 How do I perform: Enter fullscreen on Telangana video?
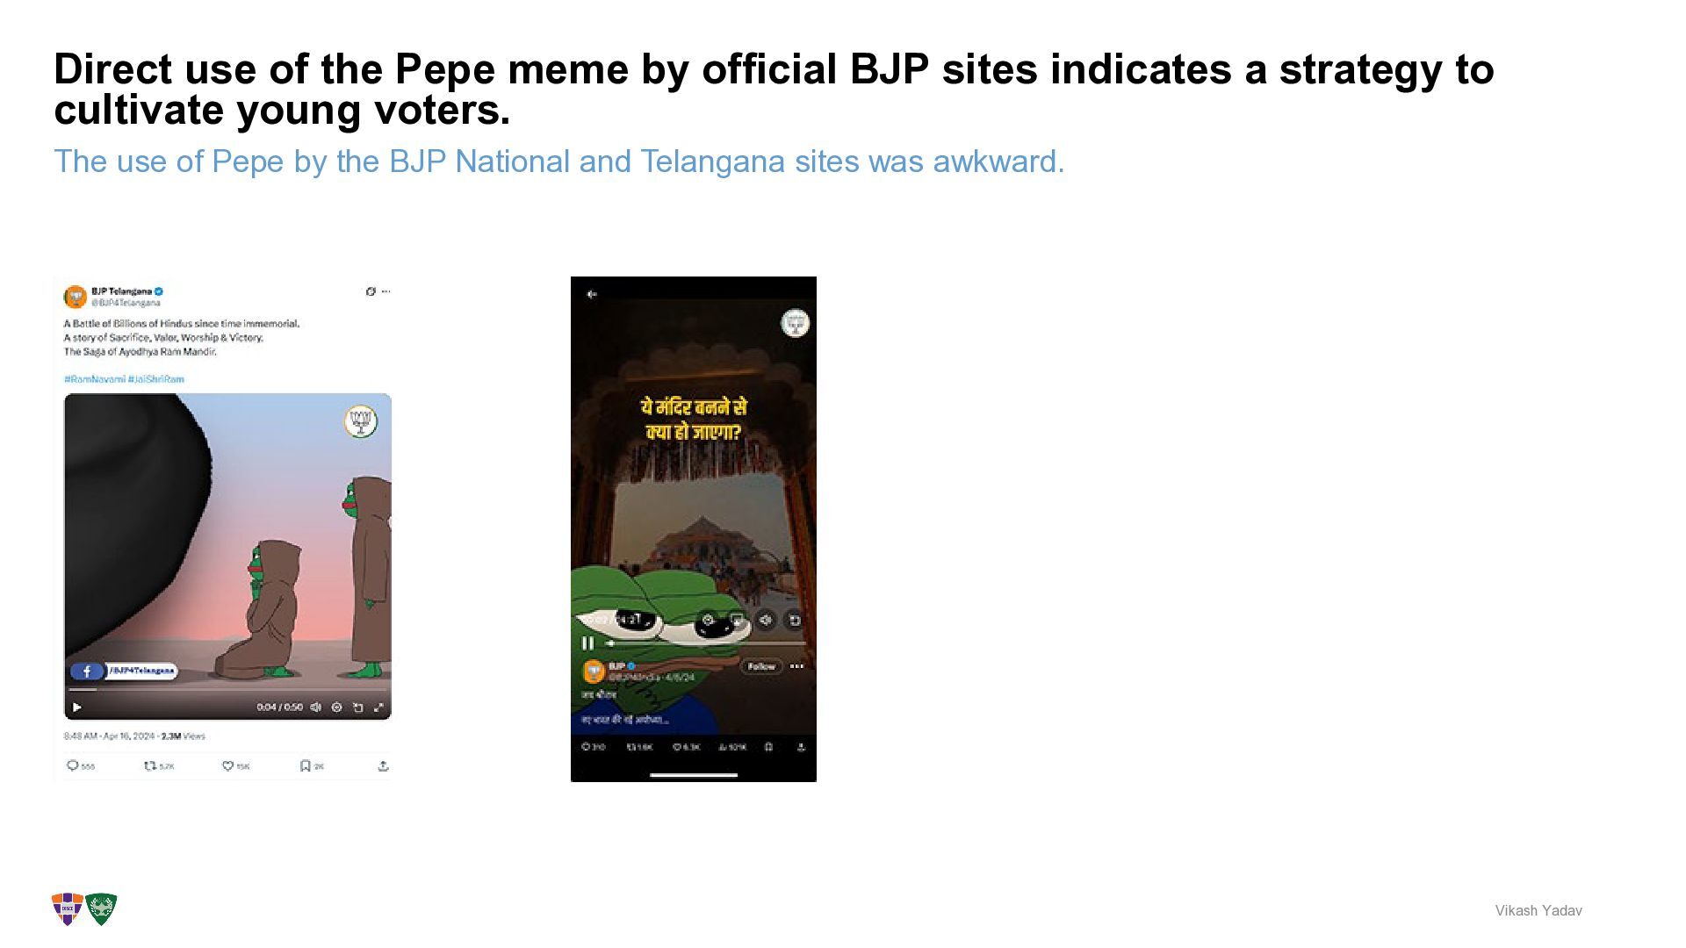pos(379,707)
